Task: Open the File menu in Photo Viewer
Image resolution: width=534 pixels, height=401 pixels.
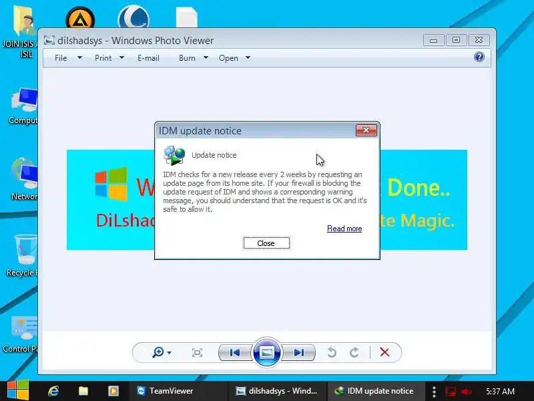Action: click(61, 58)
